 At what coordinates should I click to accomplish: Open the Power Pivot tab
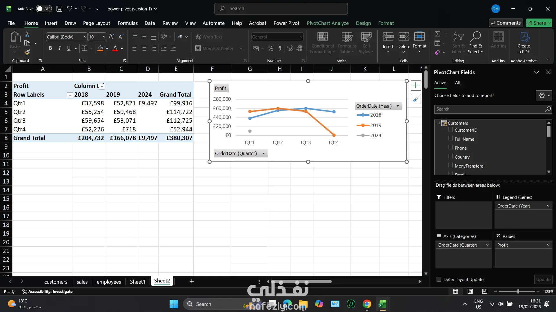click(x=286, y=23)
